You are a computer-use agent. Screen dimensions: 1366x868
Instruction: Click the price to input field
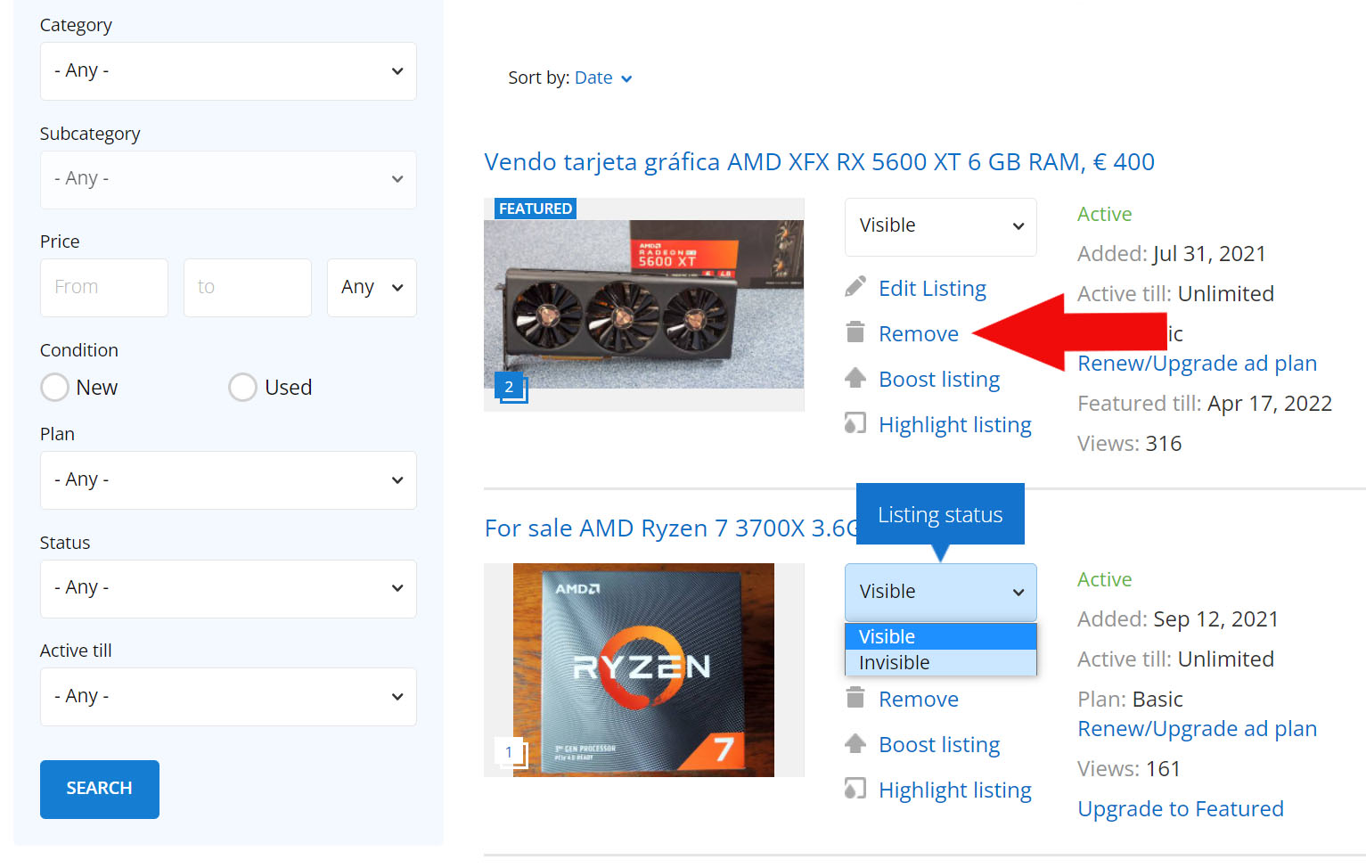pos(248,287)
